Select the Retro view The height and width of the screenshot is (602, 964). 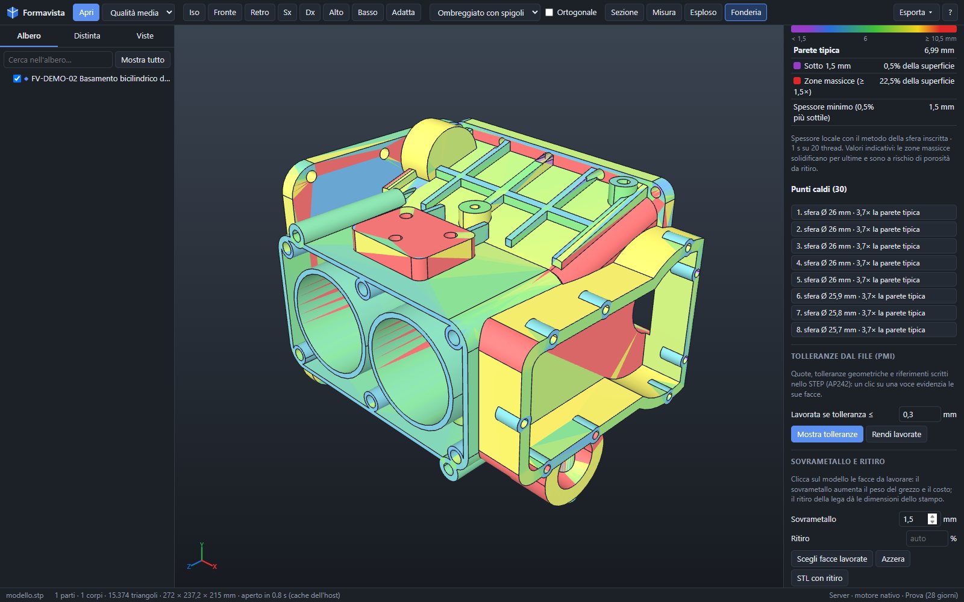[260, 13]
